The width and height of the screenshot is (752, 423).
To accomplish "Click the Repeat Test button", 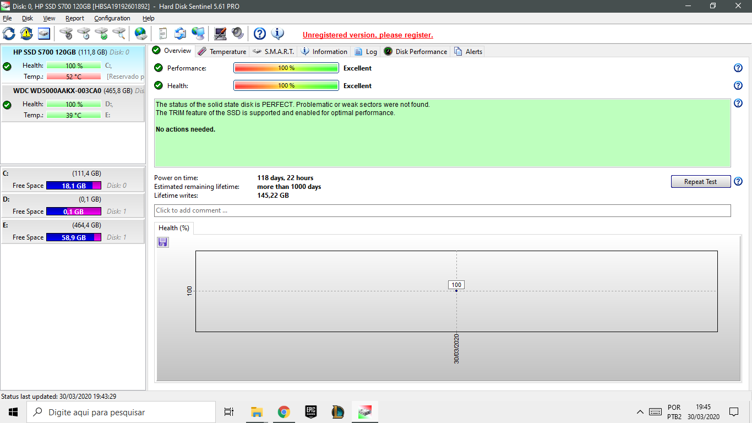I will (700, 182).
